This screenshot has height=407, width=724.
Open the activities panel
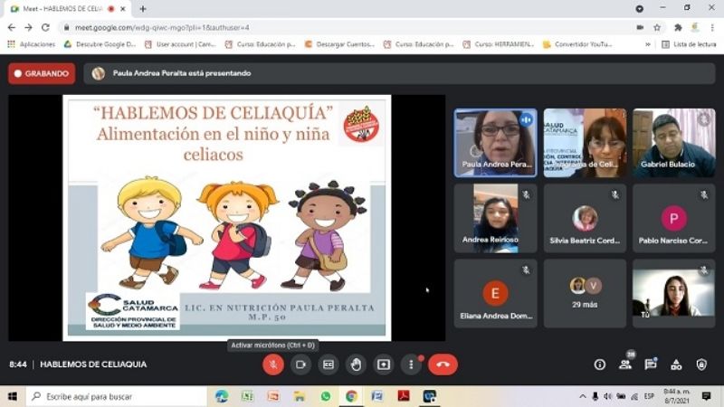pos(676,364)
